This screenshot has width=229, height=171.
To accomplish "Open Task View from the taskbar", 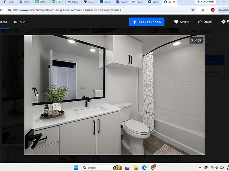I will click(x=127, y=168).
